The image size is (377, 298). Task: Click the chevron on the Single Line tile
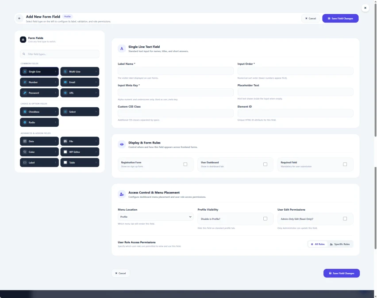pyautogui.click(x=56, y=72)
